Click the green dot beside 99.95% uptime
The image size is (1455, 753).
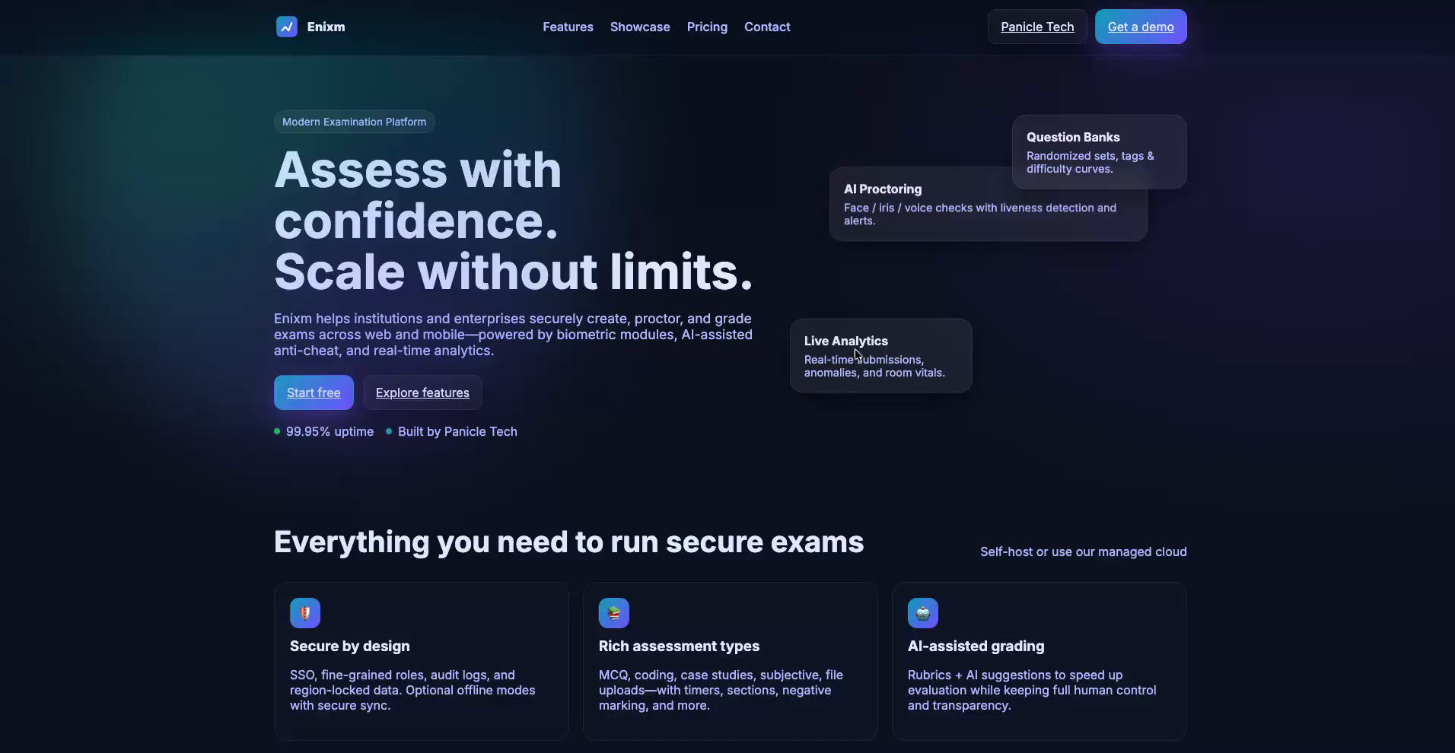tap(278, 431)
